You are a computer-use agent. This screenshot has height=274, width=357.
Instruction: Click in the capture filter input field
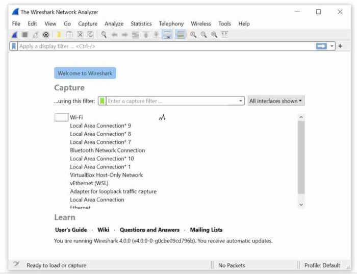tap(172, 101)
